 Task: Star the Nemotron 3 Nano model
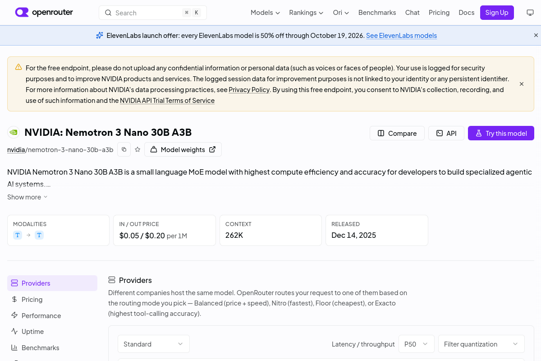coord(138,149)
